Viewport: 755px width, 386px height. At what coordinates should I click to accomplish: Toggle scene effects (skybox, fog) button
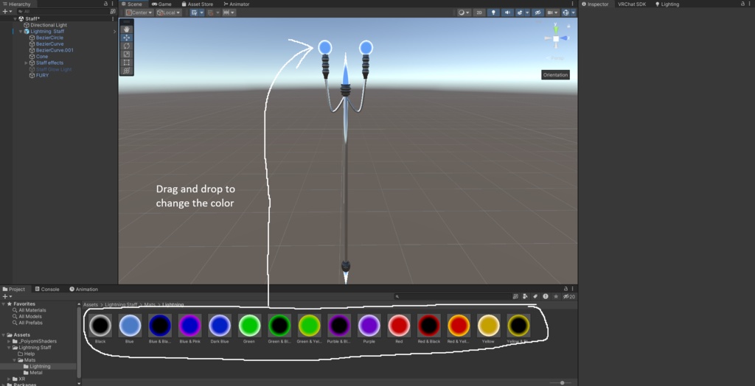click(520, 13)
